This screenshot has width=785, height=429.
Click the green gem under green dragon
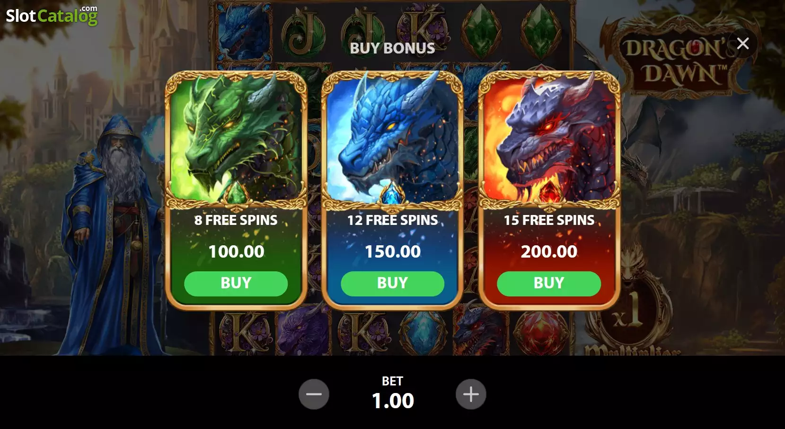pos(236,194)
